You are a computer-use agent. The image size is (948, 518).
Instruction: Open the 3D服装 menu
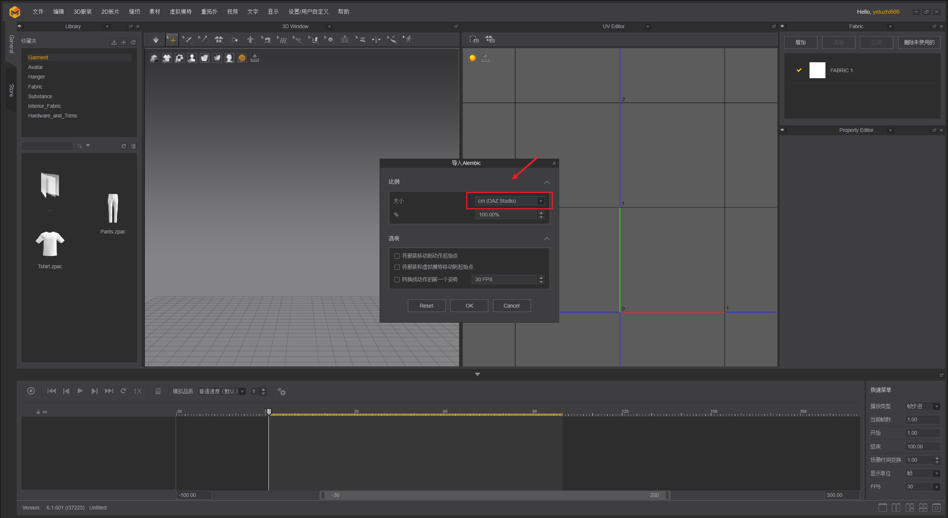82,11
